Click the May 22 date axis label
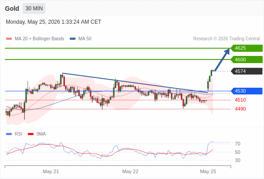Image resolution: width=264 pixels, height=179 pixels. 130,171
